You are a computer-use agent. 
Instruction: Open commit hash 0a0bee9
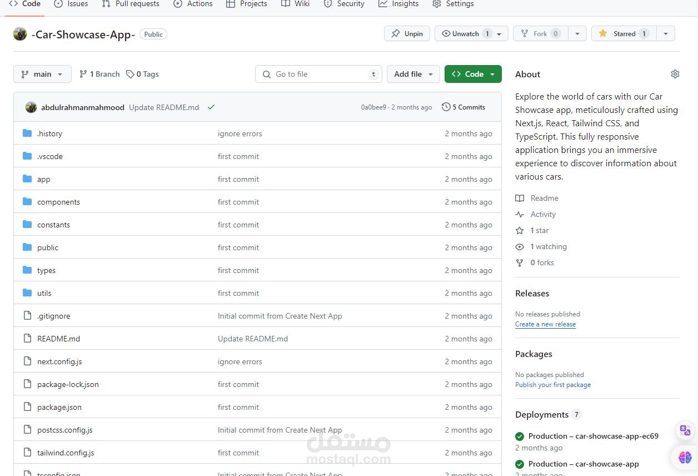point(373,107)
